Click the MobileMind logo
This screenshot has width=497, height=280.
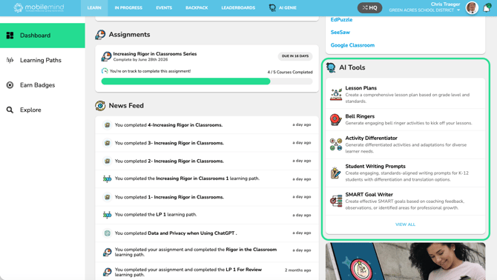pyautogui.click(x=39, y=7)
